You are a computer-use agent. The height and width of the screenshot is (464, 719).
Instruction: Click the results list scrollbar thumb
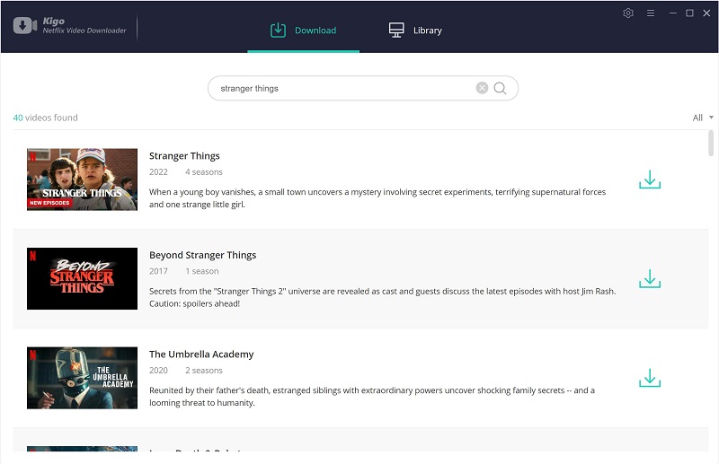(711, 144)
